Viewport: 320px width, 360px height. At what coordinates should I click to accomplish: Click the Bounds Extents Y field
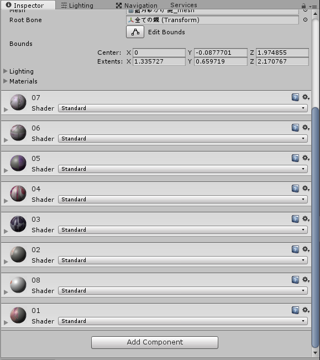click(x=221, y=61)
